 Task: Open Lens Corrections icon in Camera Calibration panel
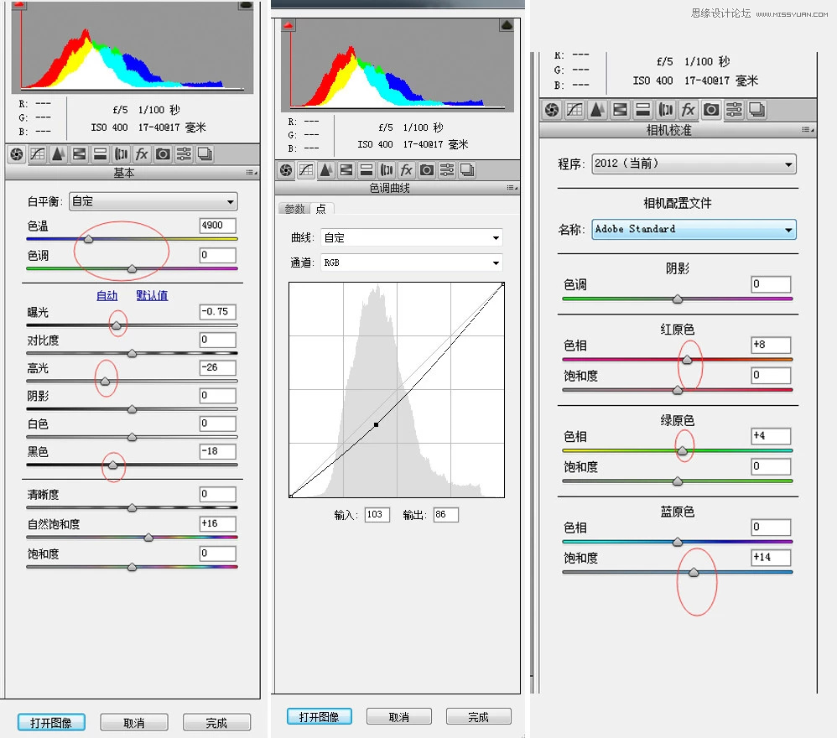pos(666,110)
